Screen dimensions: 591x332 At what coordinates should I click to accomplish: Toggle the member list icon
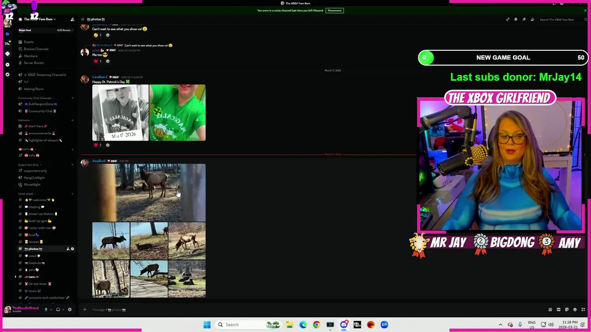pos(532,19)
